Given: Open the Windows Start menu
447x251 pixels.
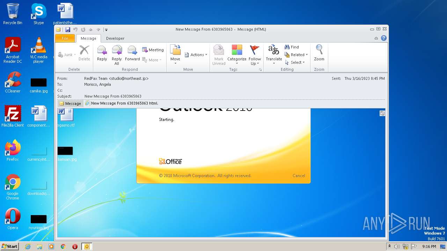Looking at the screenshot, I should (9, 246).
